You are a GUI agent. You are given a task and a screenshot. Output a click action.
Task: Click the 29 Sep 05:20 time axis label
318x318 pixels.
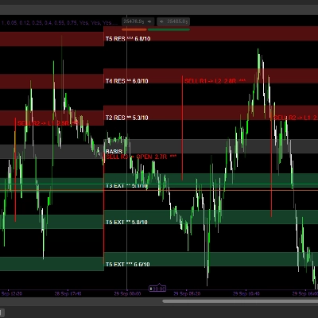(187, 293)
